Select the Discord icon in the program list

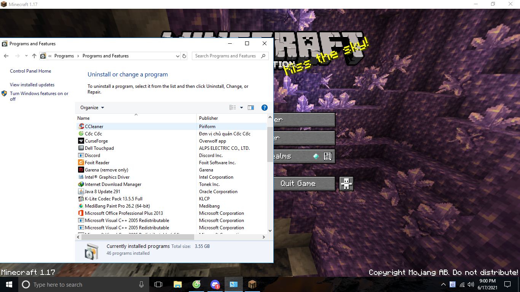[81, 155]
